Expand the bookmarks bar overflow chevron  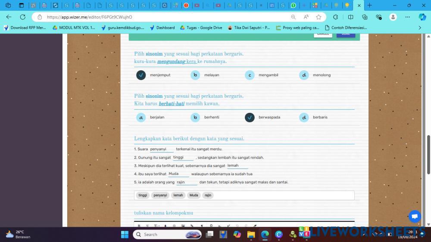[420, 28]
